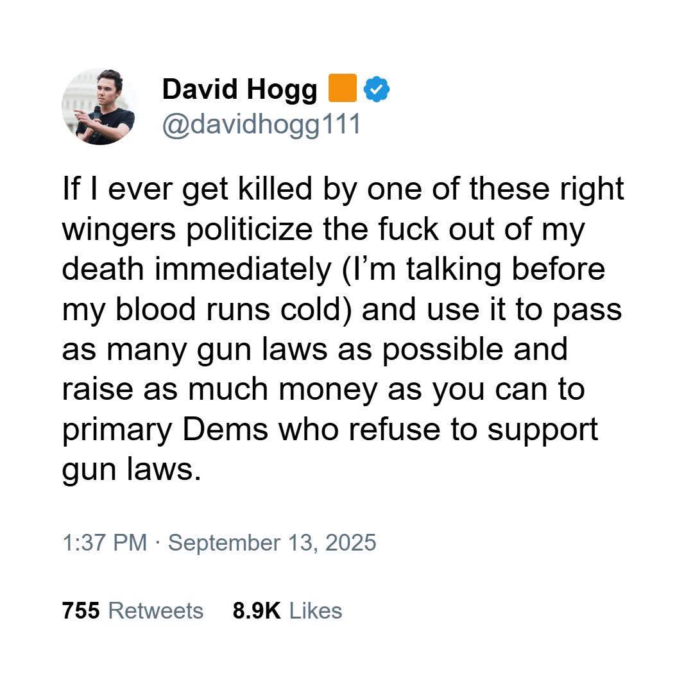Click the phrase 'raise as much money'
693x693 pixels.
coord(220,390)
